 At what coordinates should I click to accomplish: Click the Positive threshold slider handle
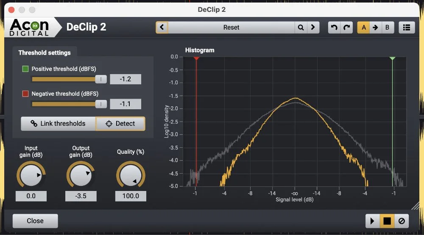click(x=101, y=79)
